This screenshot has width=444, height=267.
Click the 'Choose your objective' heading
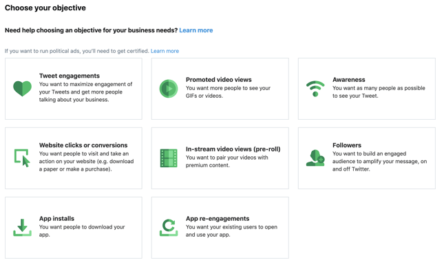(45, 8)
